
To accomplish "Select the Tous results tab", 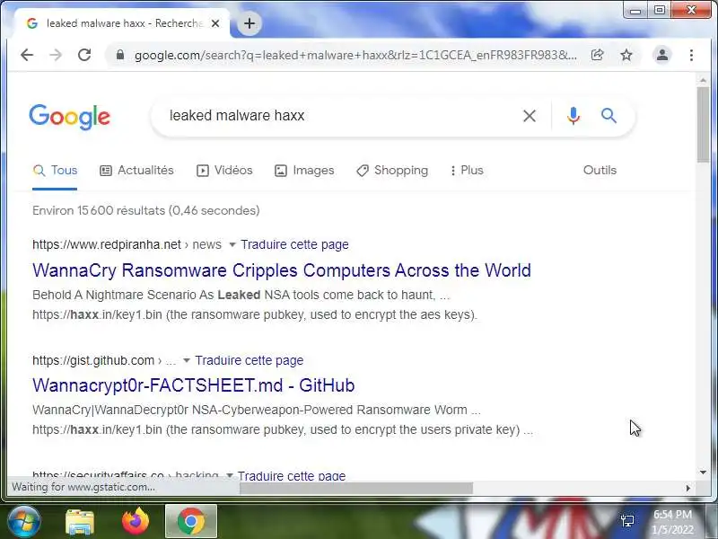I will (x=55, y=171).
